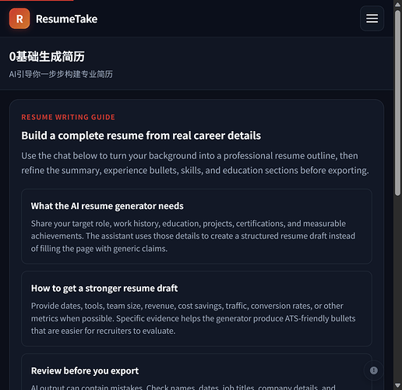This screenshot has height=390, width=402.
Task: Click the 'Share your target role' paragraph
Action: 193,236
